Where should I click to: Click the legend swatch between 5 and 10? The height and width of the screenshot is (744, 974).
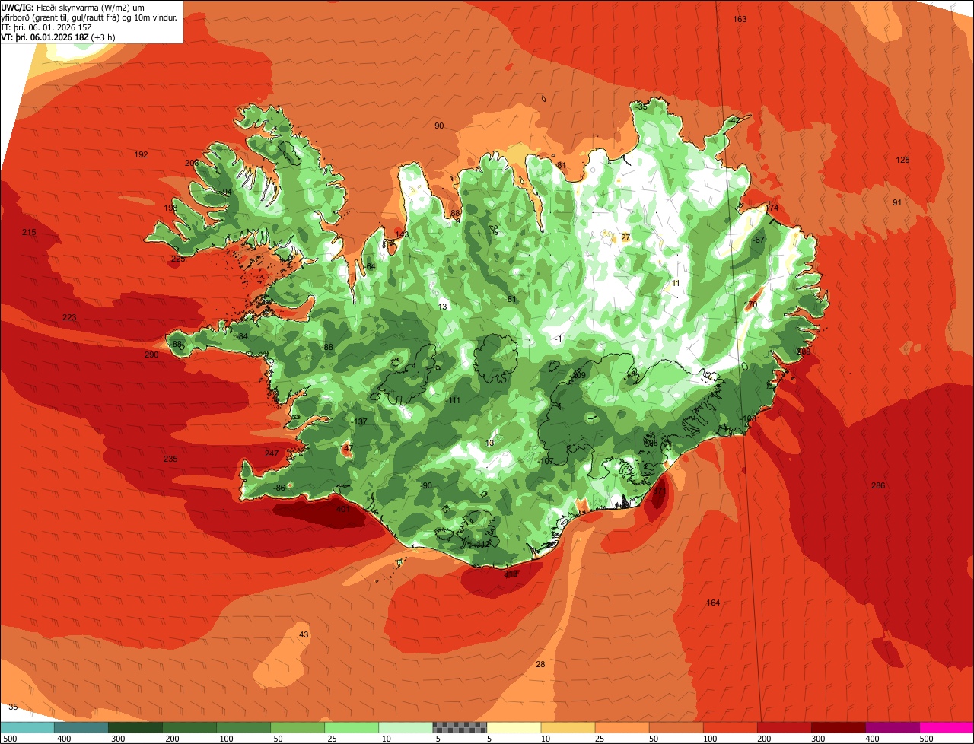[x=514, y=727]
